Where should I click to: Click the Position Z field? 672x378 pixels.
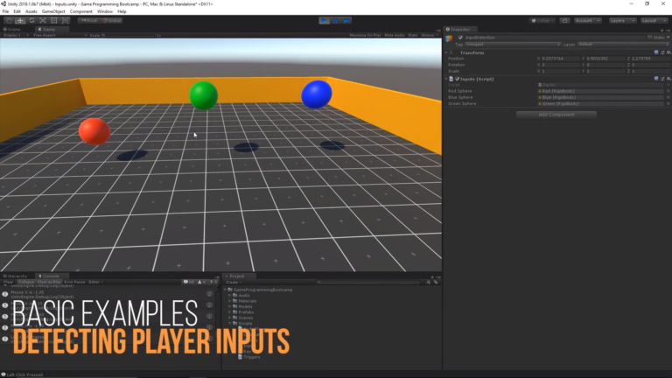pyautogui.click(x=651, y=59)
